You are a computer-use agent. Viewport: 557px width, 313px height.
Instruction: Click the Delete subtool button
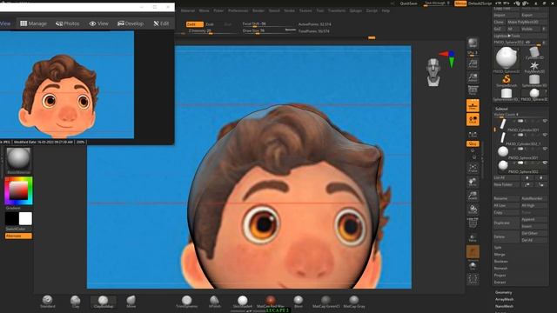[x=507, y=236]
